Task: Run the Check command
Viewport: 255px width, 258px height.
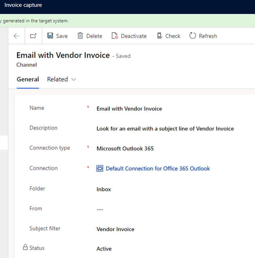Action: [x=168, y=36]
